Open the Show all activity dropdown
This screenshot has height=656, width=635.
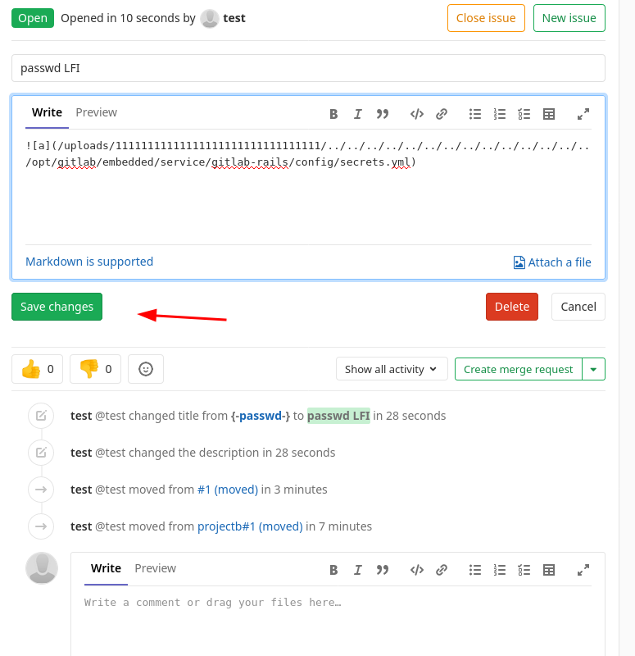click(x=392, y=369)
